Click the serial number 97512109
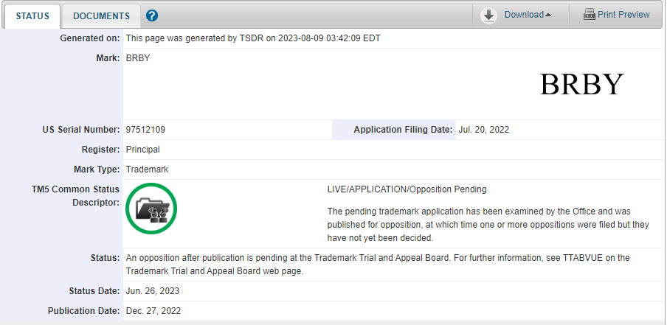This screenshot has width=667, height=325. 145,130
